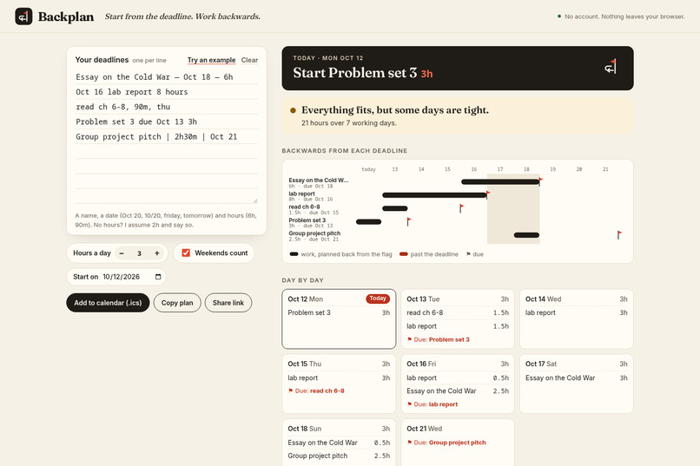Click the flag logo icon in Today banner

coord(611,67)
